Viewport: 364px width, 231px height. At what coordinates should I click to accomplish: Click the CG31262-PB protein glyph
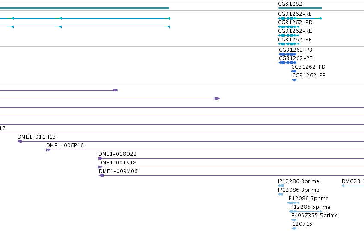point(287,54)
